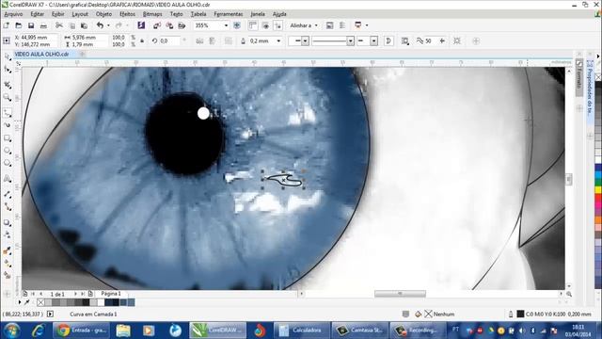This screenshot has height=339, width=602.
Task: Select the Página 1 page tab
Action: click(x=111, y=294)
